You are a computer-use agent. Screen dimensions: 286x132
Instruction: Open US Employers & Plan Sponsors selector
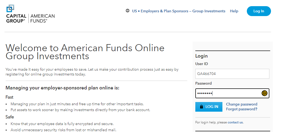179,11
